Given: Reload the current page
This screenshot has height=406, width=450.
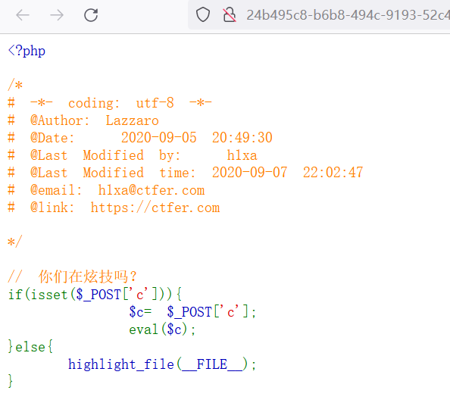Looking at the screenshot, I should tap(91, 15).
